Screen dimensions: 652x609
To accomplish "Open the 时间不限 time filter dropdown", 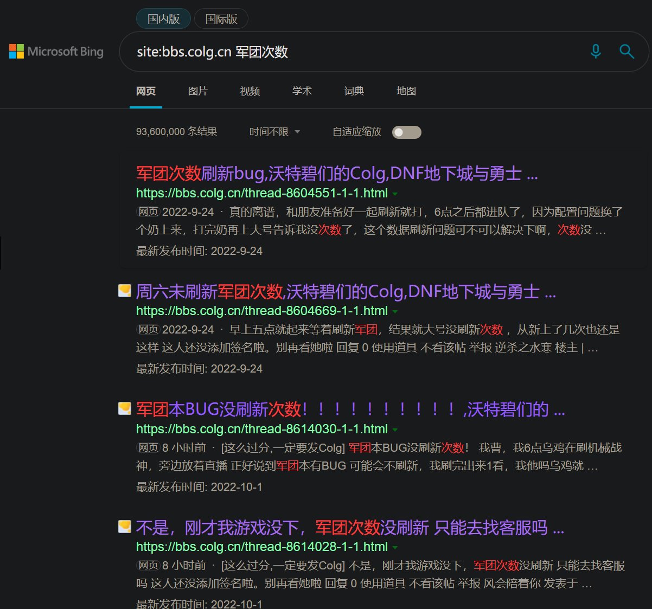I will coord(274,132).
